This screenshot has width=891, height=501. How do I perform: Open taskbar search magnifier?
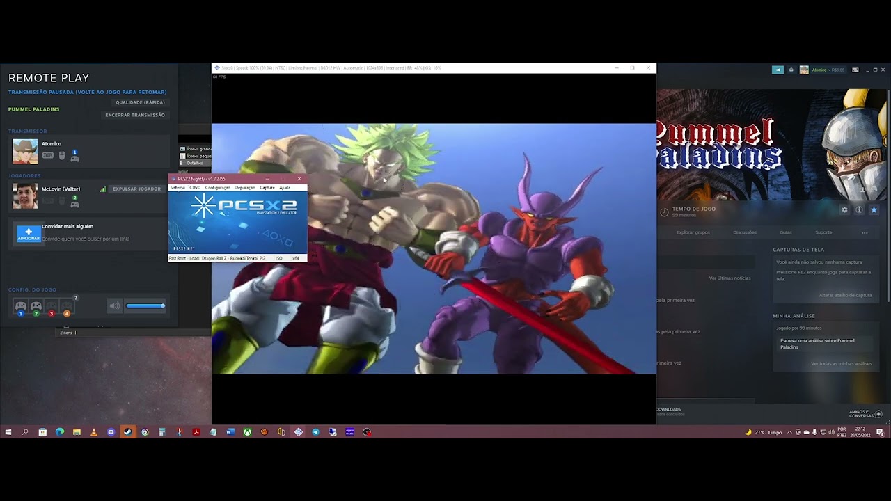click(x=25, y=432)
